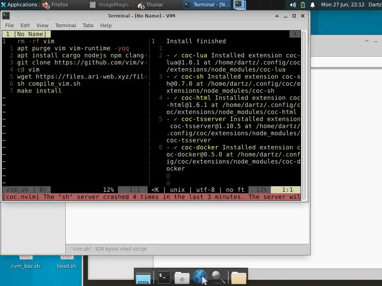Click the coc.nvim sh server crashed message

(151, 197)
